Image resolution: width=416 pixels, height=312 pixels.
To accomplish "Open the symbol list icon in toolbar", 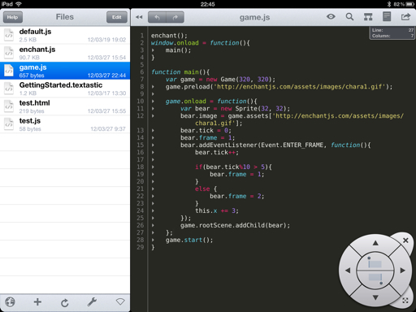I will 368,17.
